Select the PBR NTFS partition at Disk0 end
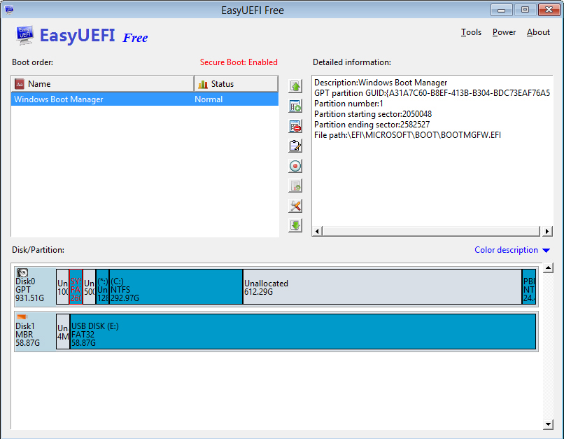 point(529,287)
